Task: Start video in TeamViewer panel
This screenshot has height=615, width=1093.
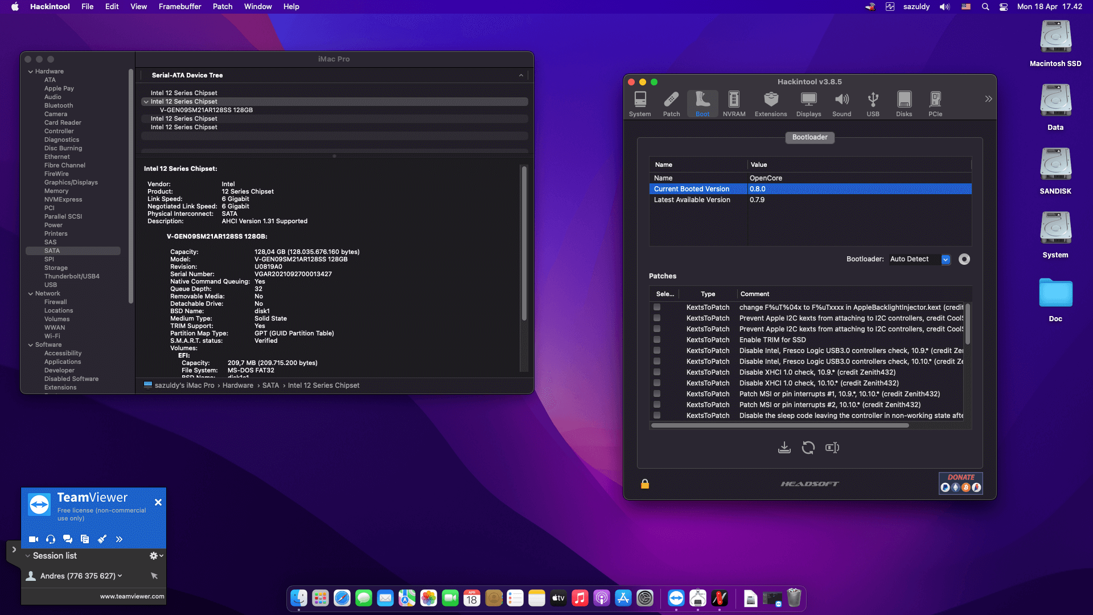Action: point(34,539)
